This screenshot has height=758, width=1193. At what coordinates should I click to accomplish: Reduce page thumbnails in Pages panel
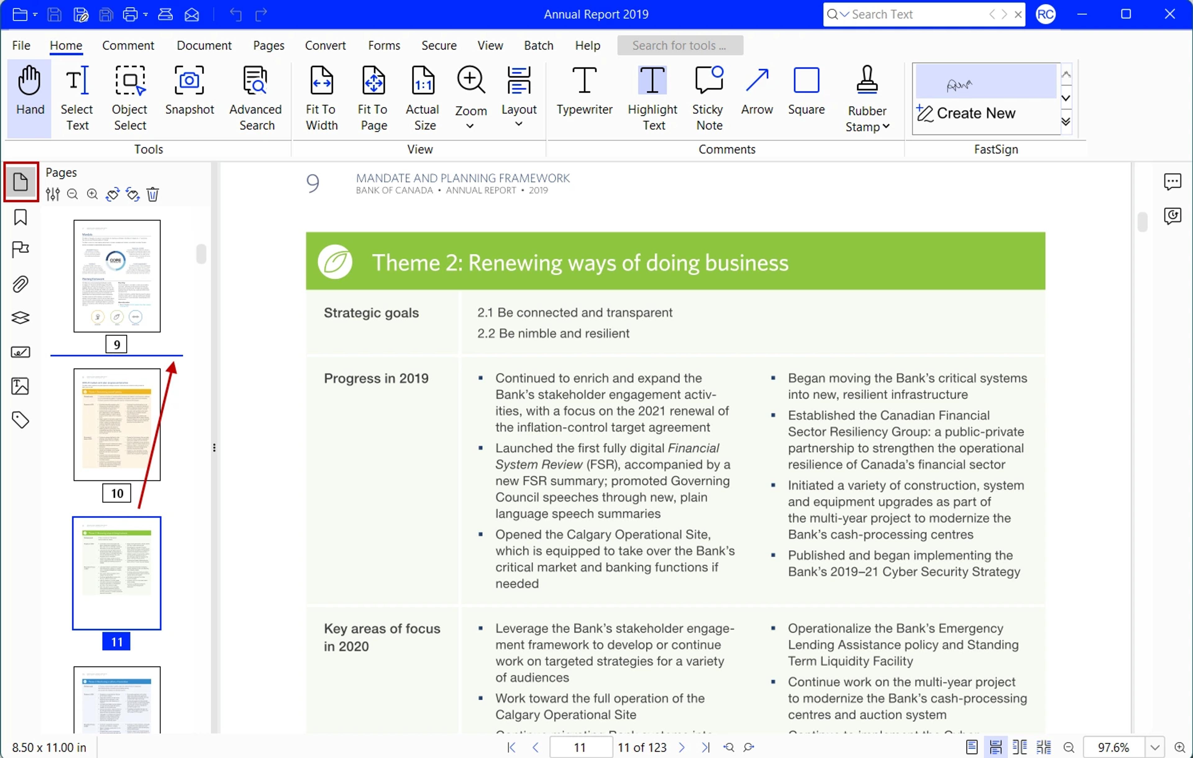(72, 194)
